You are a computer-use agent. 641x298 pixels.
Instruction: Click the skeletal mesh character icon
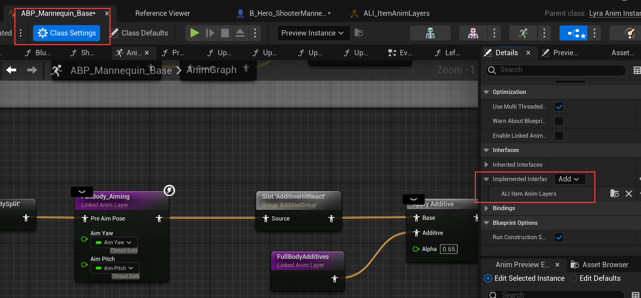(473, 33)
